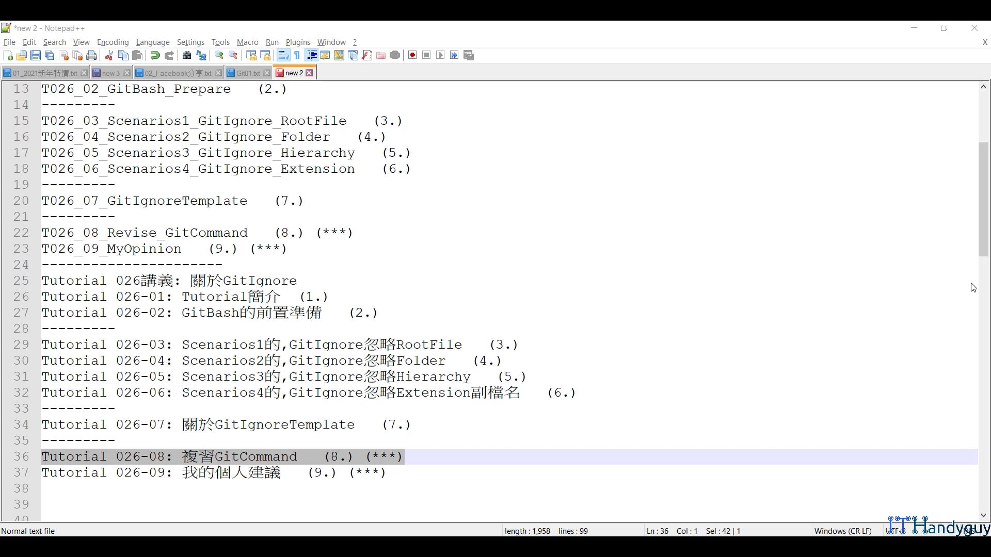
Task: Click the Windows (CR LF) status indicator
Action: pyautogui.click(x=843, y=531)
